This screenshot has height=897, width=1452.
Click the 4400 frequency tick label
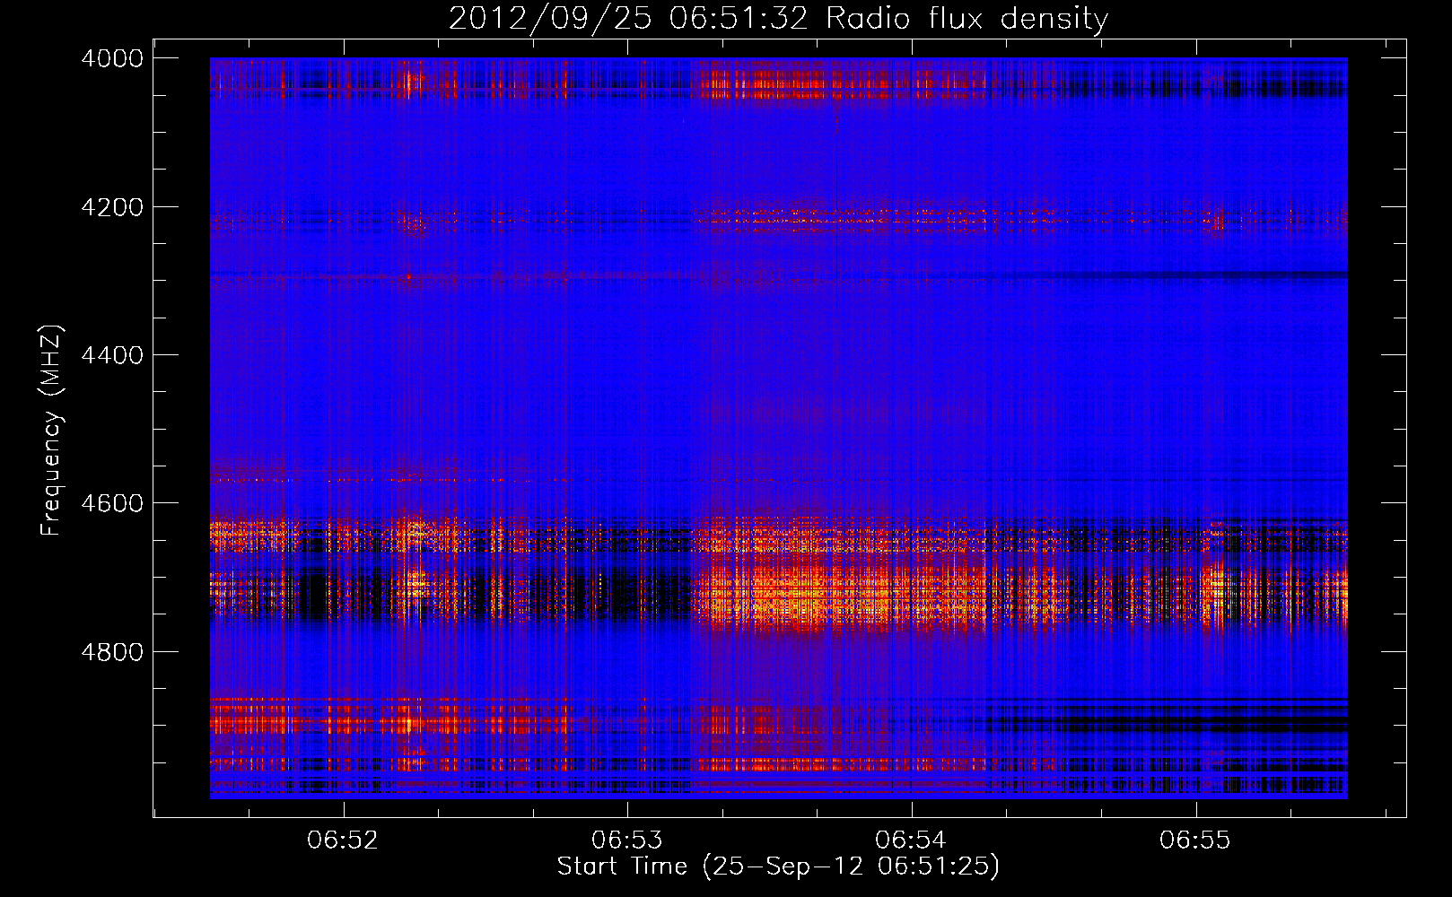click(112, 355)
